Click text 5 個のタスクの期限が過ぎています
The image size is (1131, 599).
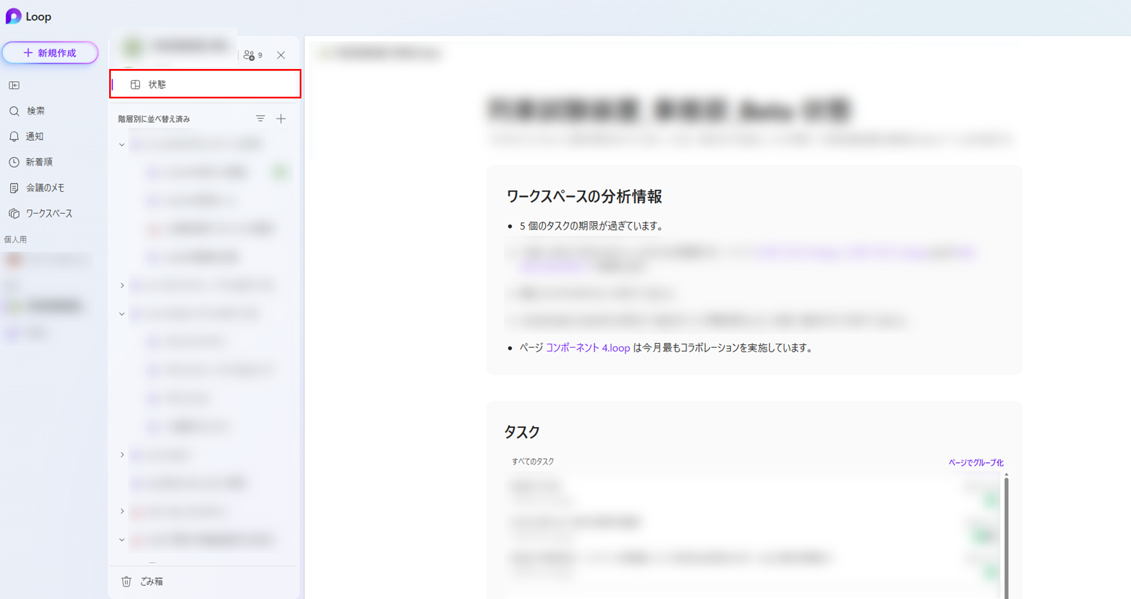pos(591,226)
